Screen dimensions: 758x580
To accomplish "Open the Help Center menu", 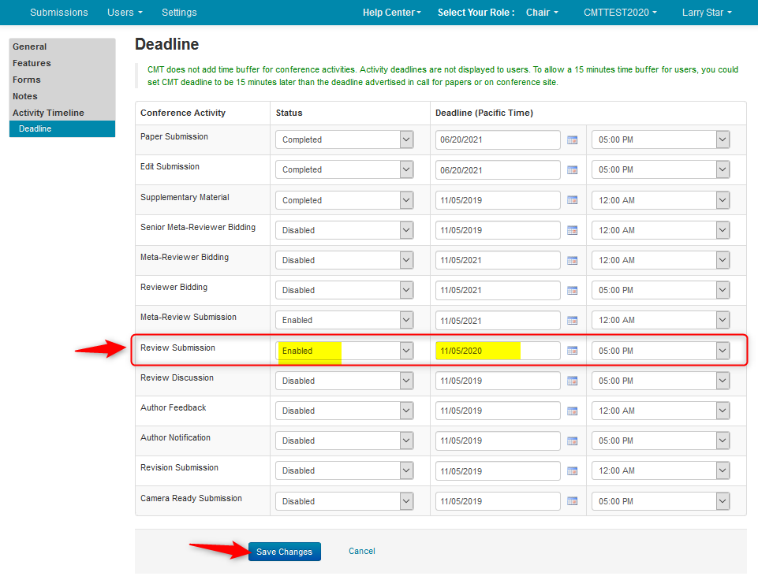I will pyautogui.click(x=391, y=13).
